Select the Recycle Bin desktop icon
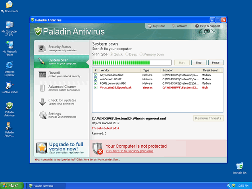Viewport: 252px width, 189px height. coord(239,168)
